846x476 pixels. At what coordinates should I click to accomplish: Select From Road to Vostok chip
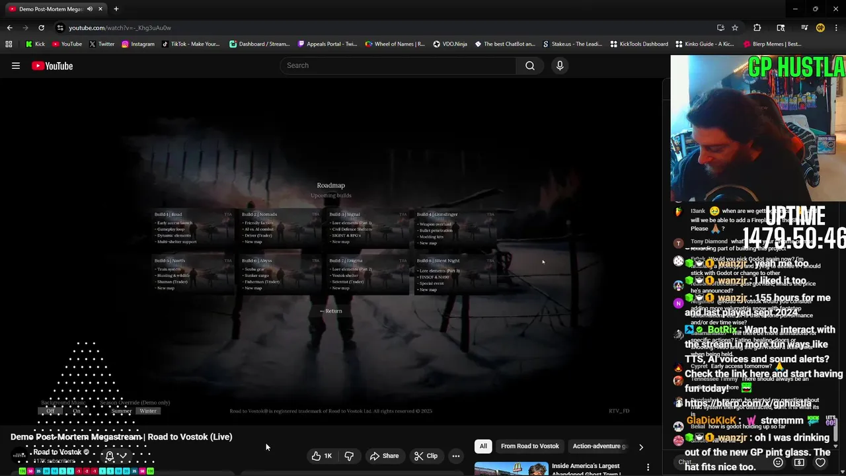pyautogui.click(x=530, y=446)
